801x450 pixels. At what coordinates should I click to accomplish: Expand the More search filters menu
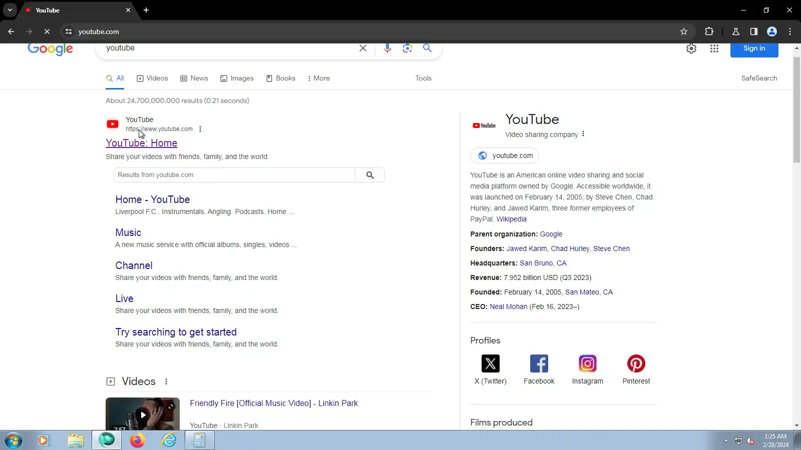click(319, 78)
